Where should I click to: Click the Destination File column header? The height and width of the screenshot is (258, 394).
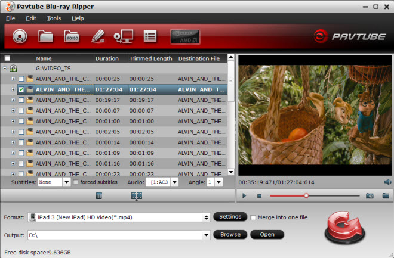(x=202, y=58)
